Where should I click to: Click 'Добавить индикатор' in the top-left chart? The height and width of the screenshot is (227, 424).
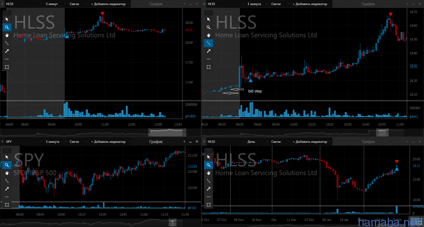[x=108, y=4]
